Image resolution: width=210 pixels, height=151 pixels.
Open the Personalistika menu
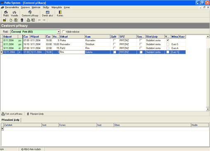click(12, 7)
